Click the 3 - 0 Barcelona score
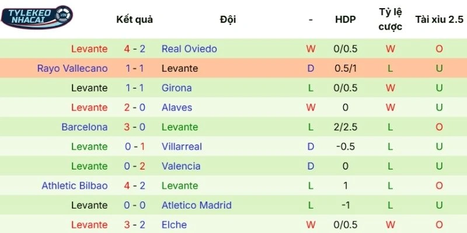 coord(135,127)
